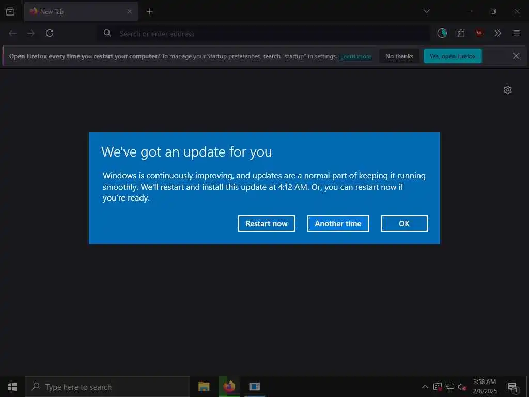
Task: Open the Windows Start menu
Action: click(12, 387)
